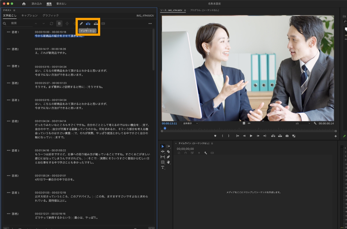Image resolution: width=347 pixels, height=229 pixels.
Task: Open ••• menu for 話者3 at 00:01:34:16
Action: [8, 151]
